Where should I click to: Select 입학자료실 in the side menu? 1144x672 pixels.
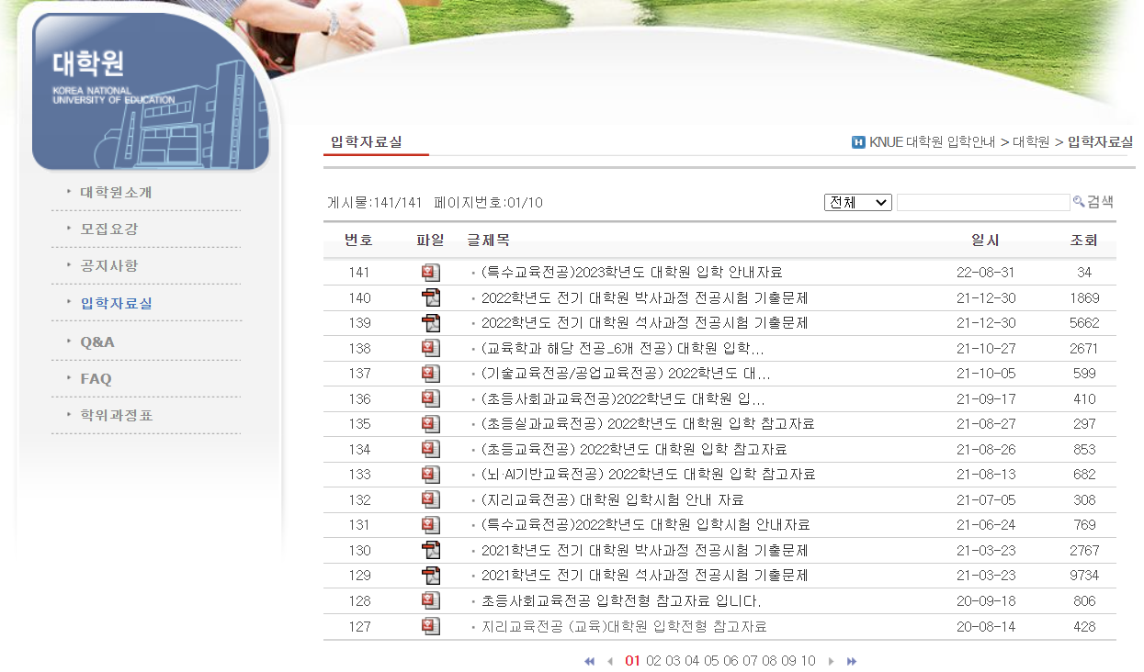tap(116, 304)
